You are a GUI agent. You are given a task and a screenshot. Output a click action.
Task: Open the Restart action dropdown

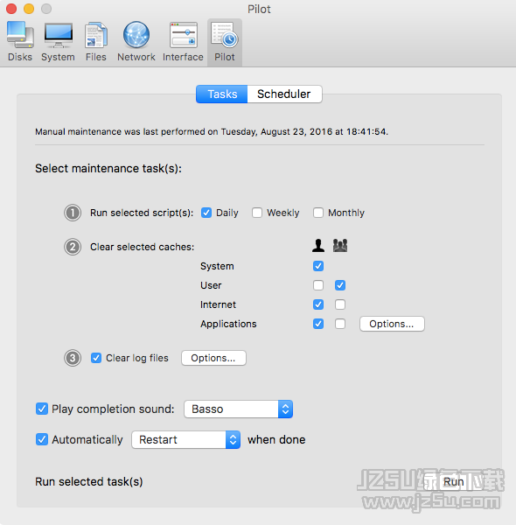[186, 439]
